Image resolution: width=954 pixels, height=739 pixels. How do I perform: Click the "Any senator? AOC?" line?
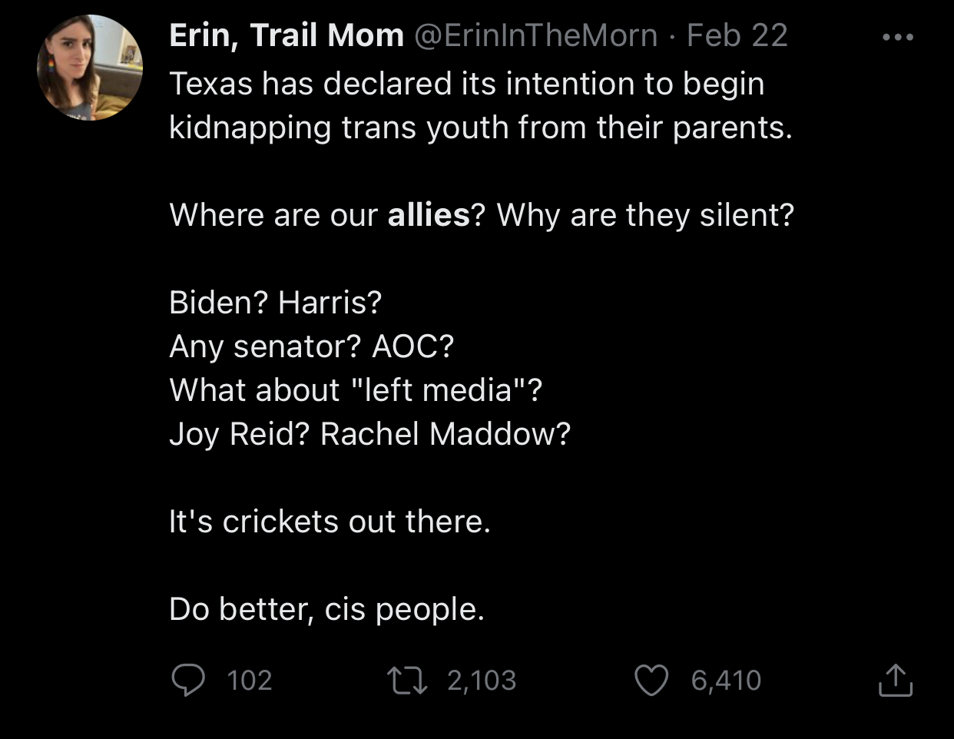point(311,346)
